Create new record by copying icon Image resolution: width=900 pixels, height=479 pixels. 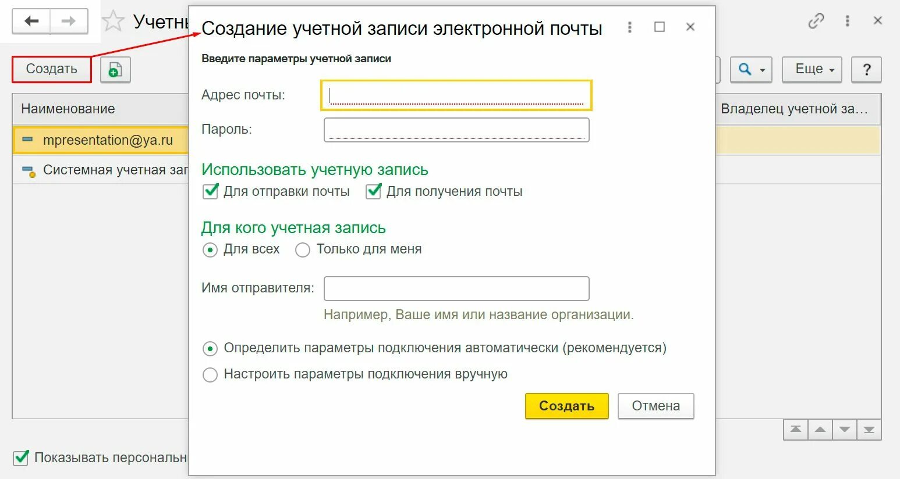click(115, 70)
